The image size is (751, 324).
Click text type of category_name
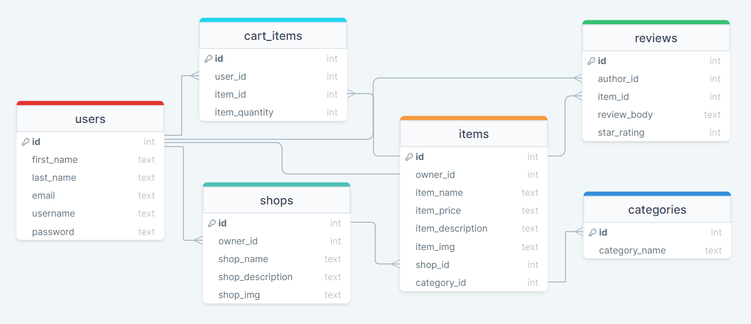click(714, 250)
